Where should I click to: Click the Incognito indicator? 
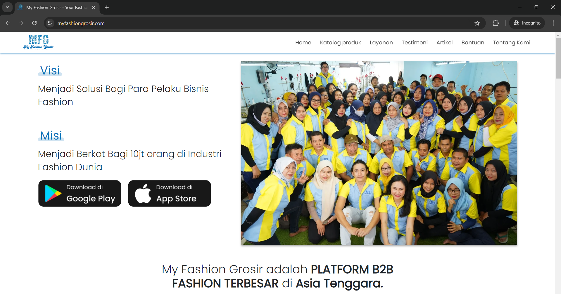(527, 23)
